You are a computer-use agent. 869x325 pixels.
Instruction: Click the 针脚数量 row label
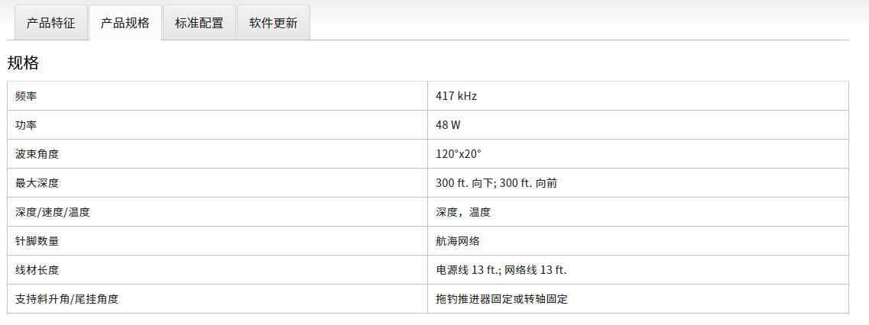click(37, 241)
